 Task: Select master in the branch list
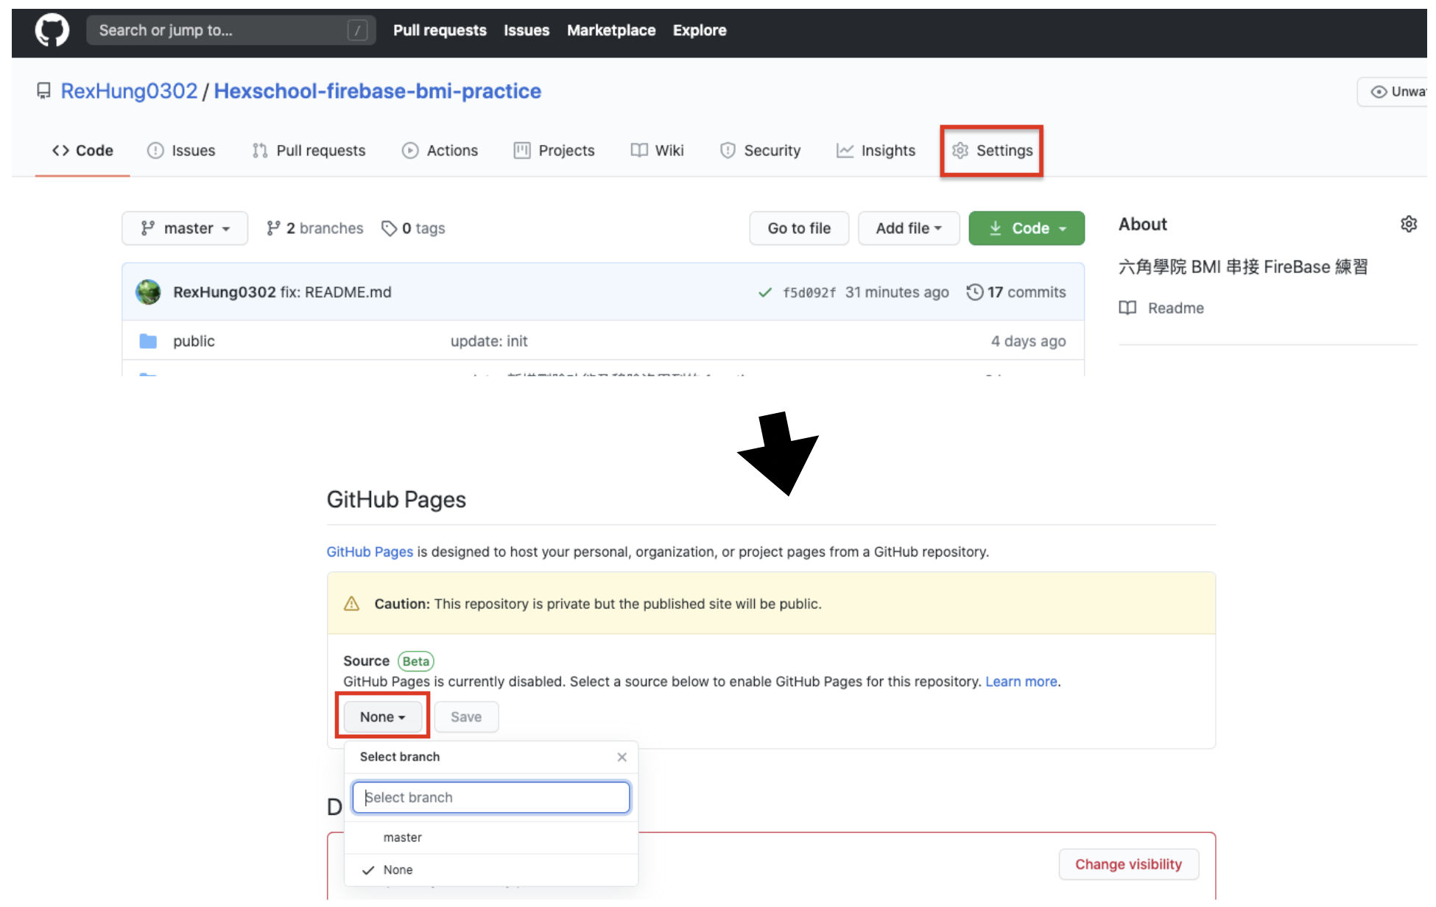coord(403,837)
